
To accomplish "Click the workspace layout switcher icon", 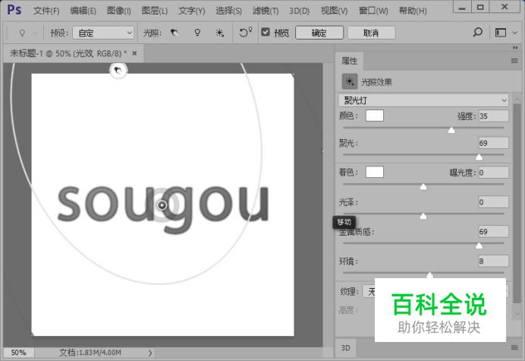I will (501, 33).
